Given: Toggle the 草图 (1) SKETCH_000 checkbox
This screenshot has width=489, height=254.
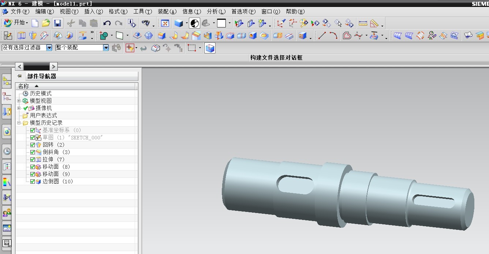Looking at the screenshot, I should [x=33, y=138].
